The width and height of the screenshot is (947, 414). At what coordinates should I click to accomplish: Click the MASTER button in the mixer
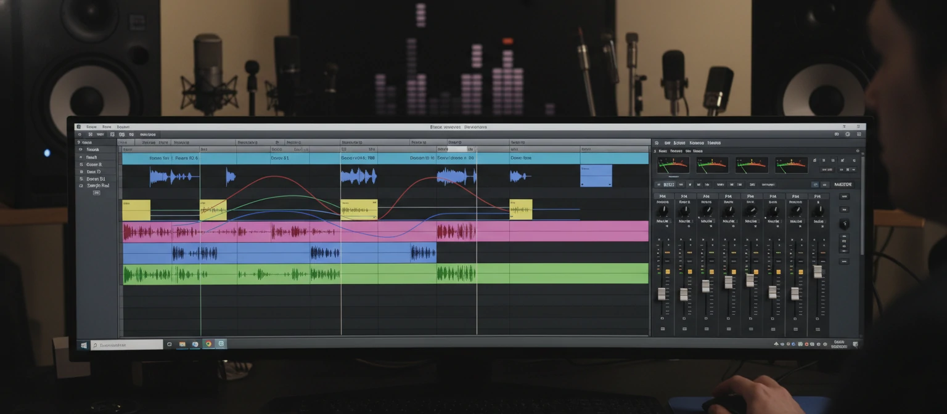843,184
